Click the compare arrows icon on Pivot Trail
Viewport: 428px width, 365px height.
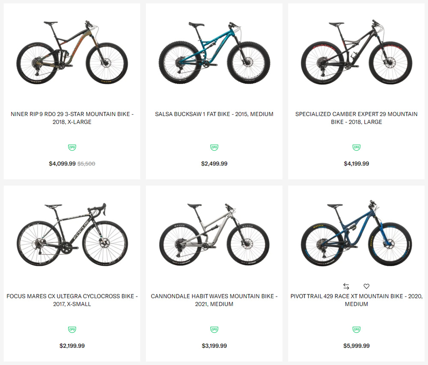click(346, 286)
